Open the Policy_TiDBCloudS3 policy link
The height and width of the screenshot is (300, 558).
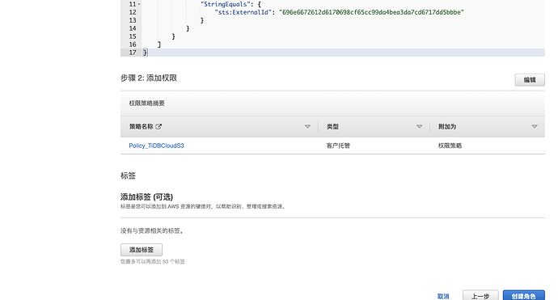pos(156,146)
